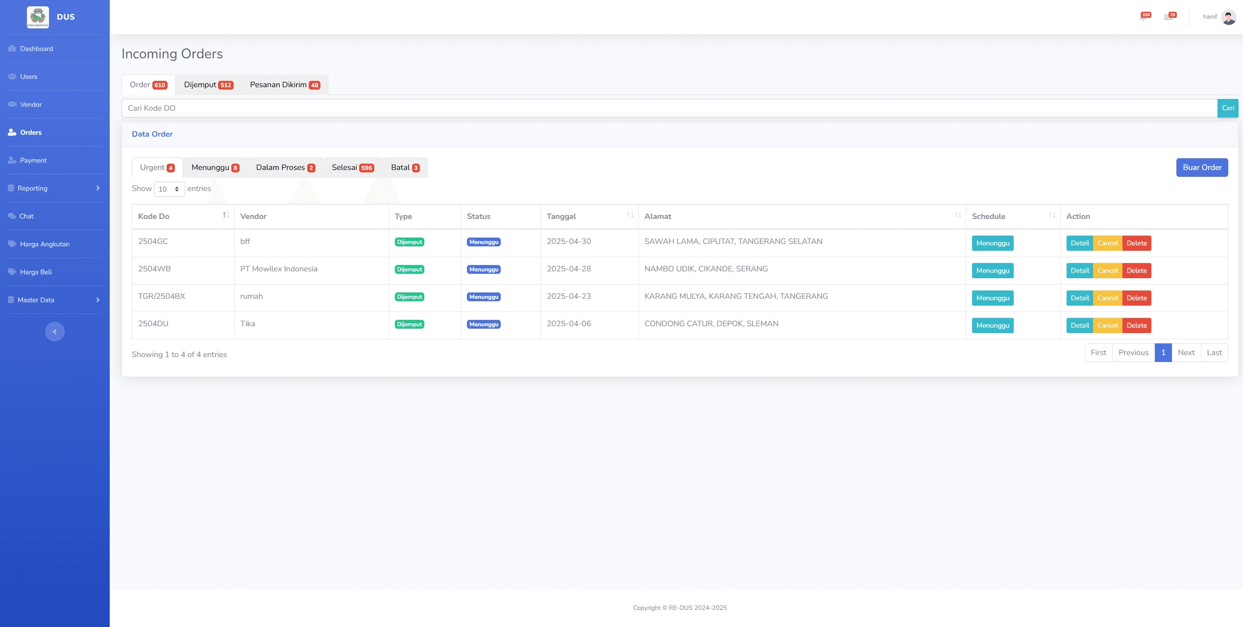Open the Dashboard sidebar icon
The height and width of the screenshot is (627, 1243).
tap(12, 48)
